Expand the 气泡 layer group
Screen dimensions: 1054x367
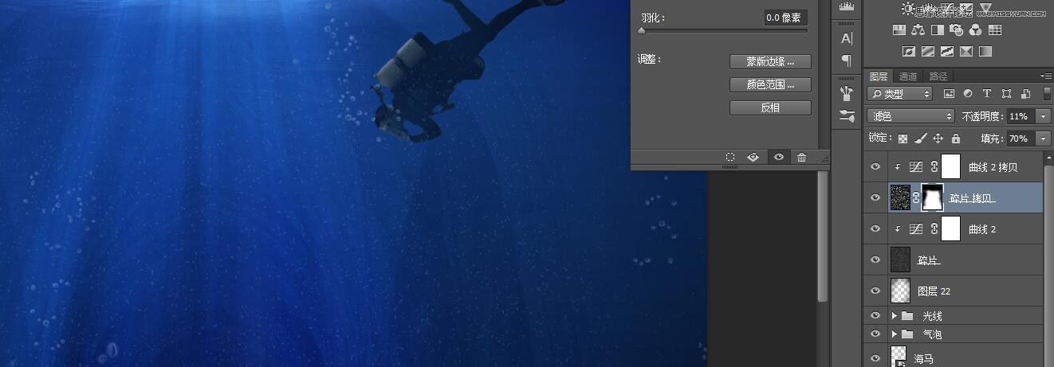pyautogui.click(x=895, y=334)
